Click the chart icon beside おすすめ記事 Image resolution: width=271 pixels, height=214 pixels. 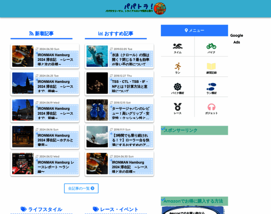pos(101,34)
